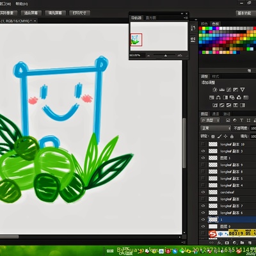Add a Color Lookup adjustment (grid icon)
Image resolution: width=256 pixels, height=256 pixels.
pos(246,97)
